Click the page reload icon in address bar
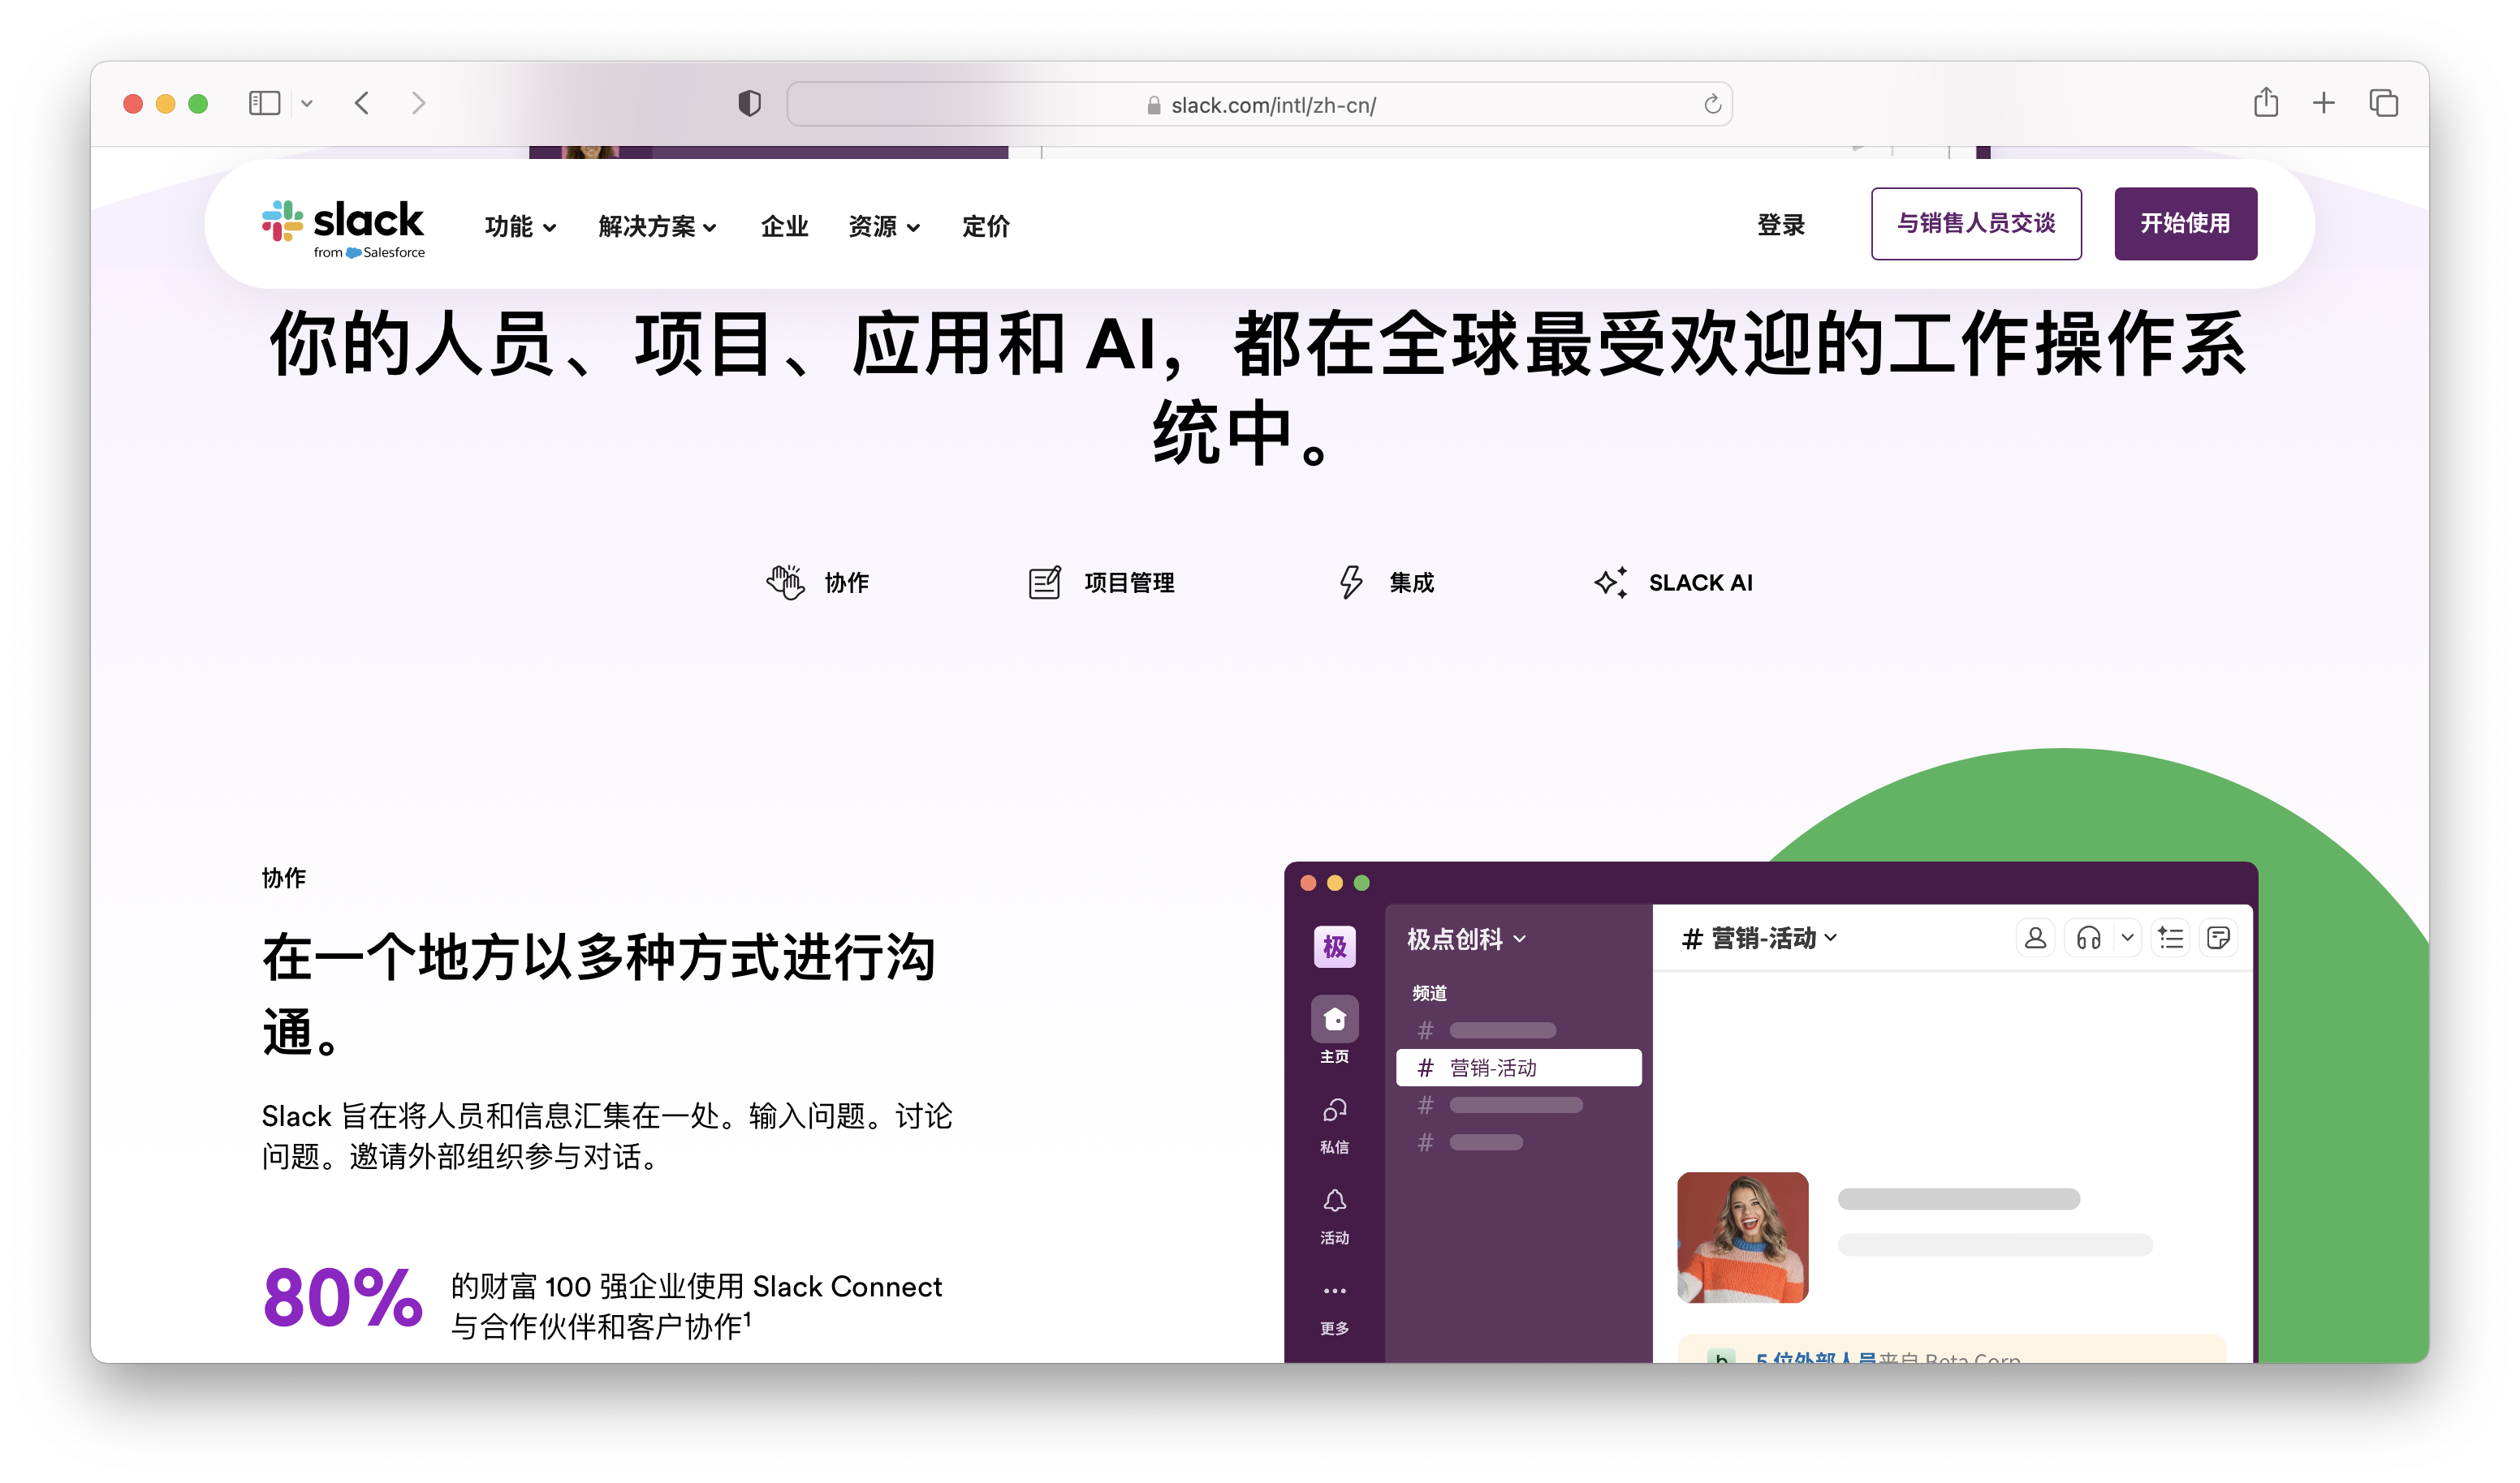The height and width of the screenshot is (1483, 2520). pos(1712,105)
